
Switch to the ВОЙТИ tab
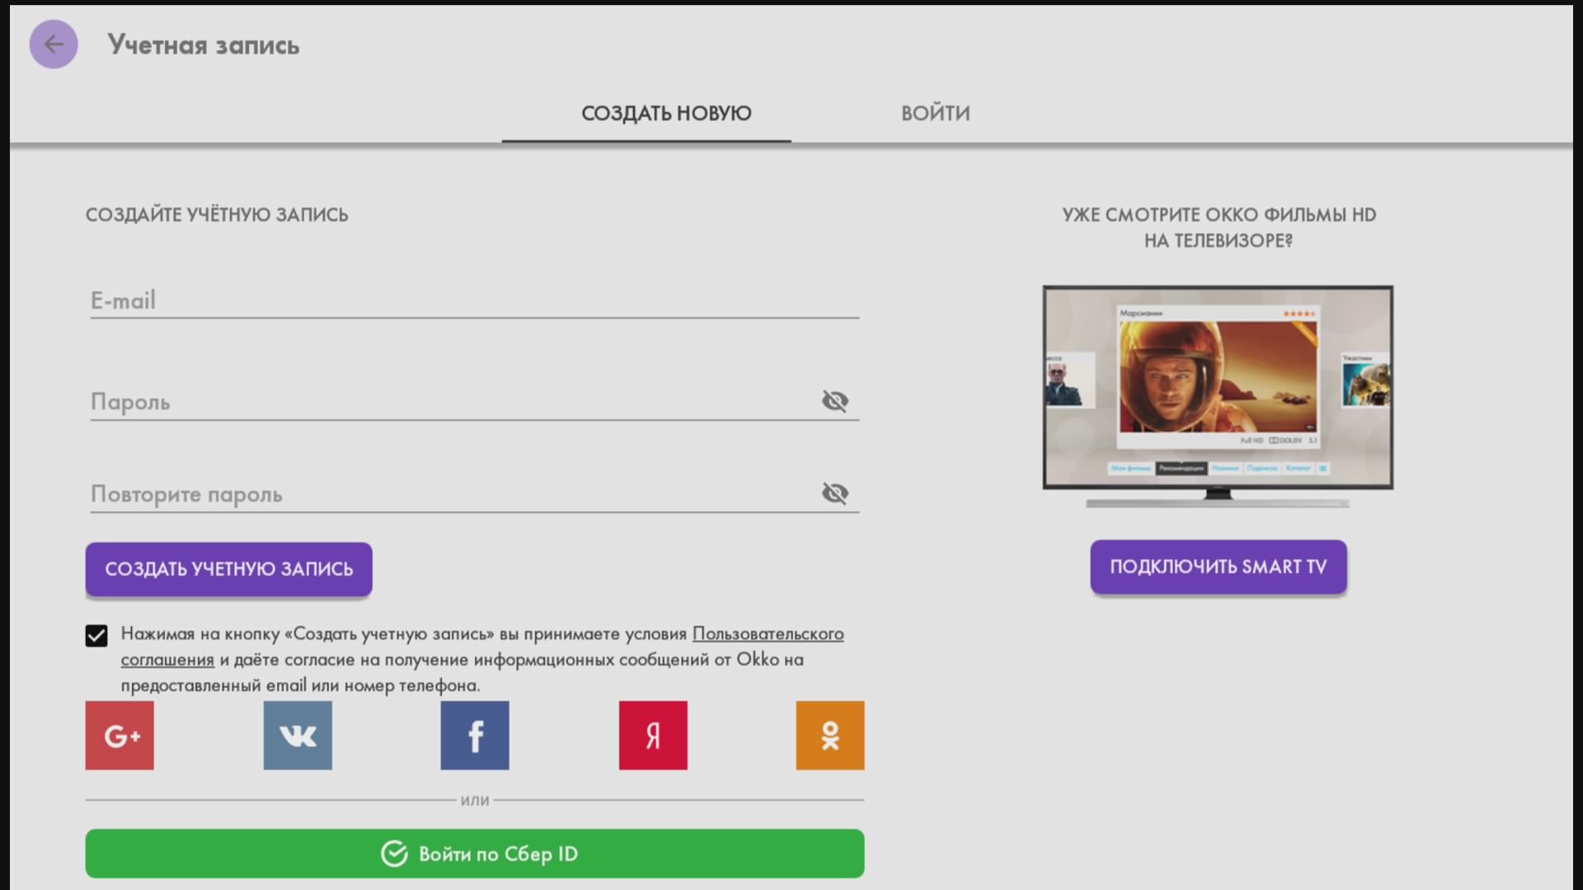coord(936,113)
